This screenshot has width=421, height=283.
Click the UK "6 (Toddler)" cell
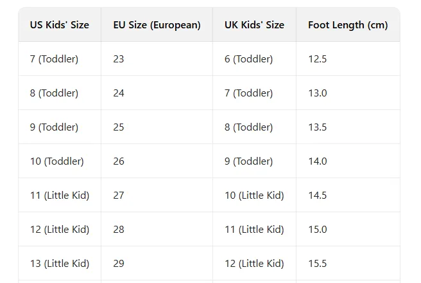248,59
